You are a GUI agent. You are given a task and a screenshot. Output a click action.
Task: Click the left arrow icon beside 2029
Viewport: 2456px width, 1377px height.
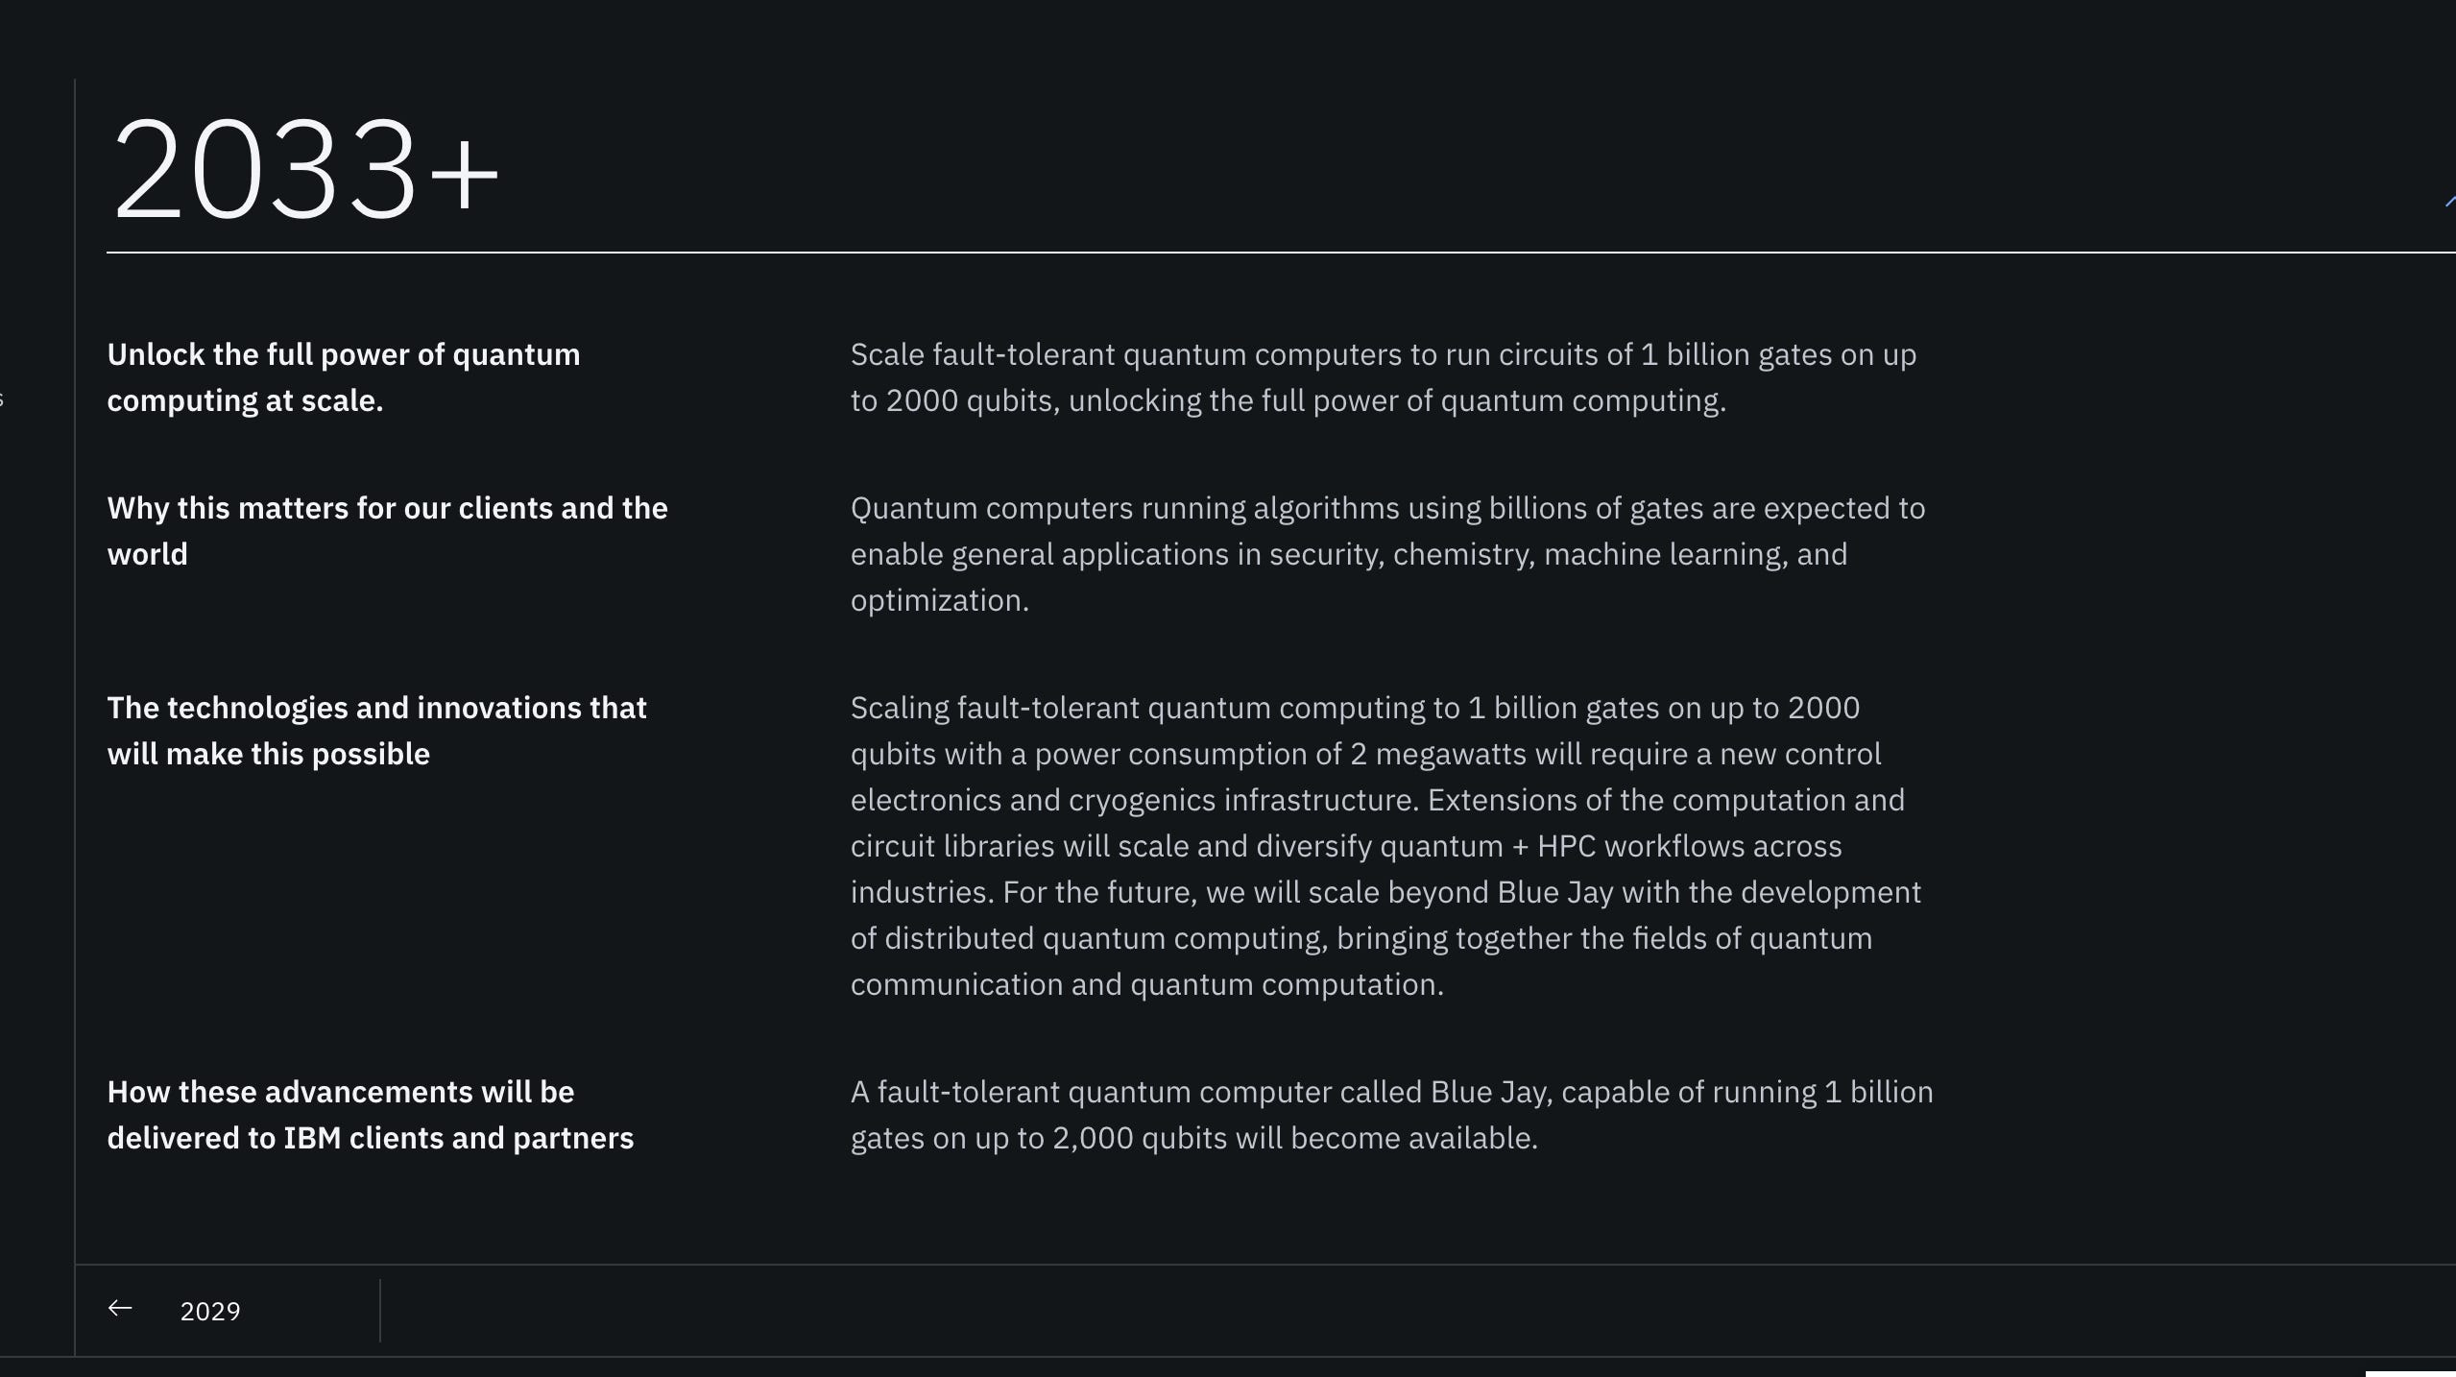click(120, 1308)
